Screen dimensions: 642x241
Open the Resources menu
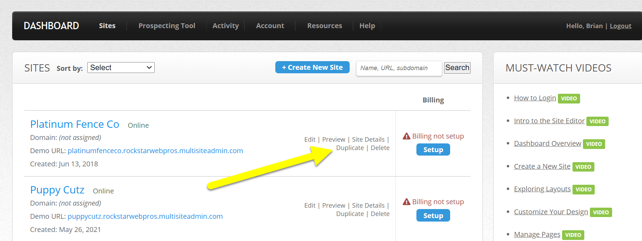pos(324,25)
